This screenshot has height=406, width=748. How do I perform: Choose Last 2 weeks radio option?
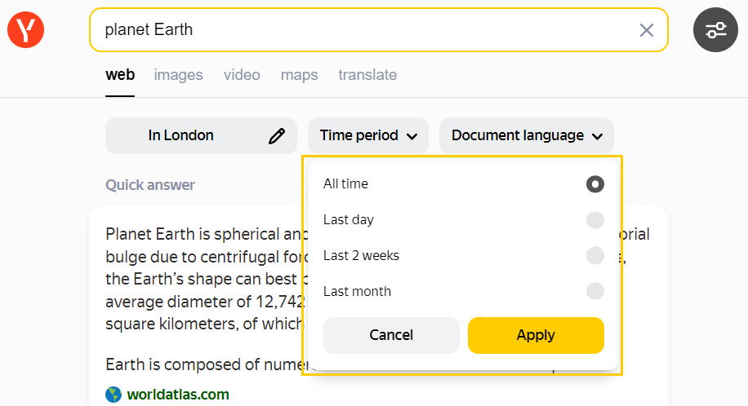[594, 256]
